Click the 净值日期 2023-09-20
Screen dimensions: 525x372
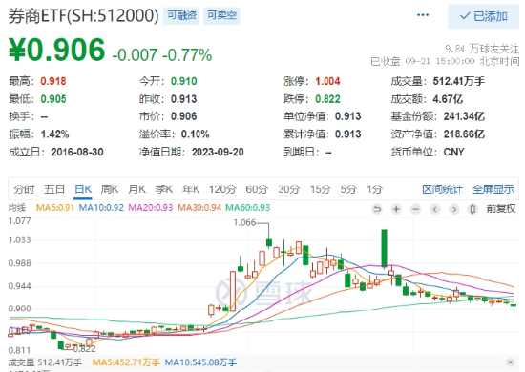coord(218,152)
